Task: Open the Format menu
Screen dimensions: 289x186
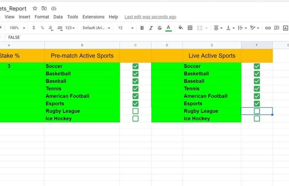Action: pyautogui.click(x=42, y=17)
